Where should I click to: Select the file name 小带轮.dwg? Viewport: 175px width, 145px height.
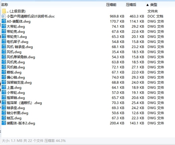(16, 93)
